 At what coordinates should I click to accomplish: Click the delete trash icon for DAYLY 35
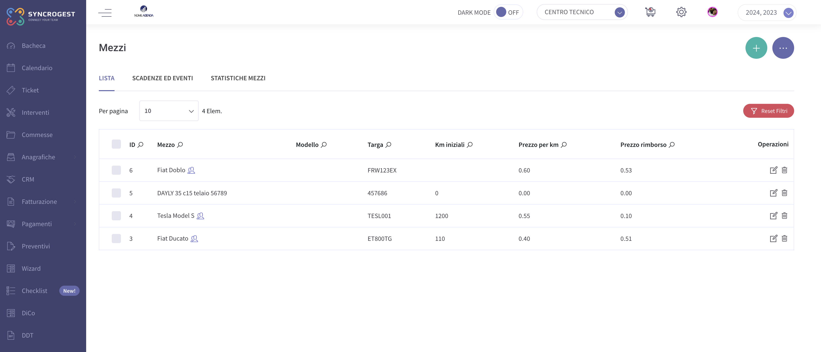point(784,193)
